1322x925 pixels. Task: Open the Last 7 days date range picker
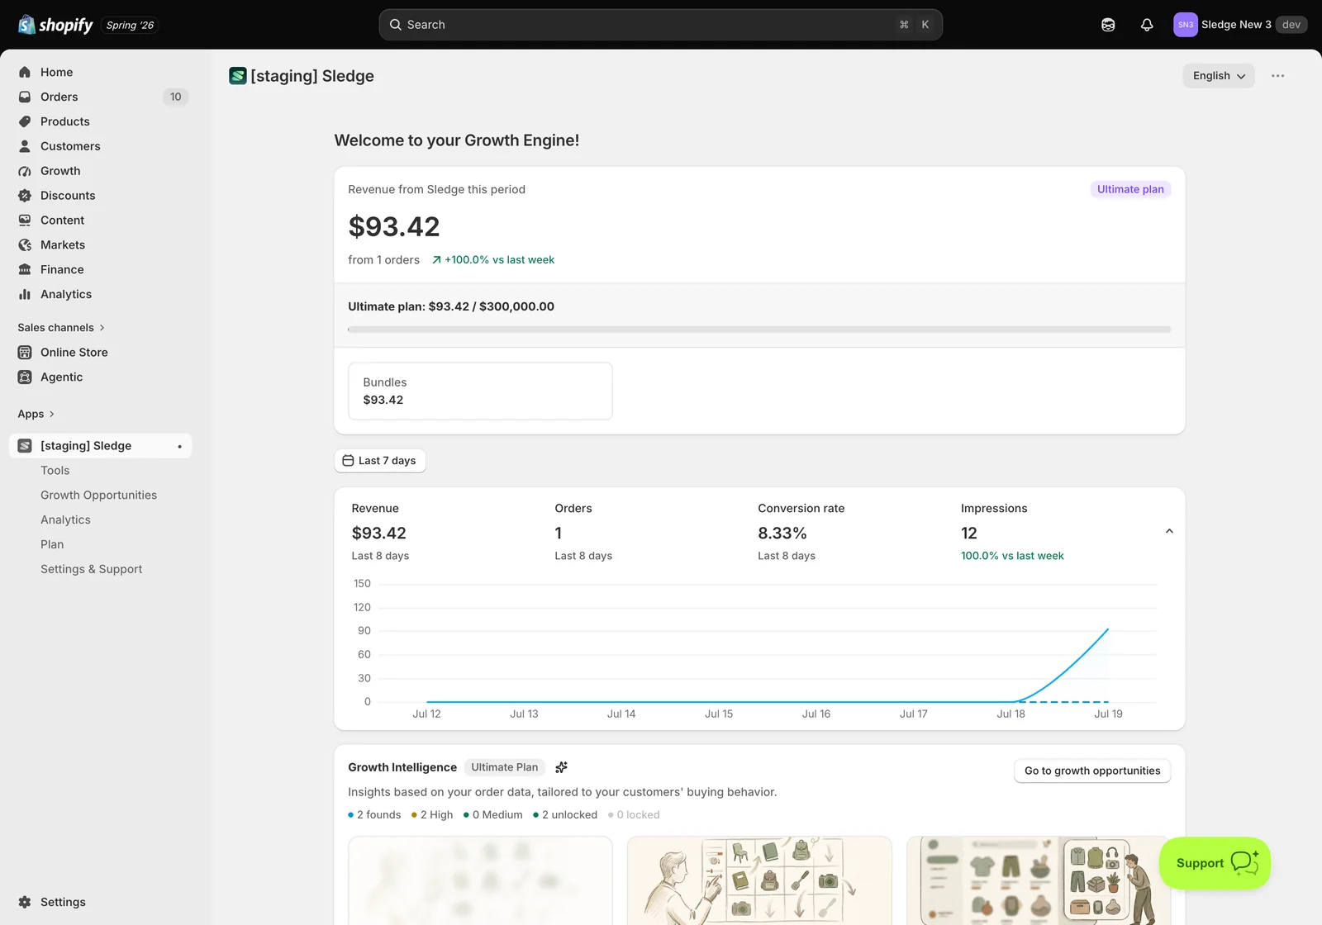380,461
